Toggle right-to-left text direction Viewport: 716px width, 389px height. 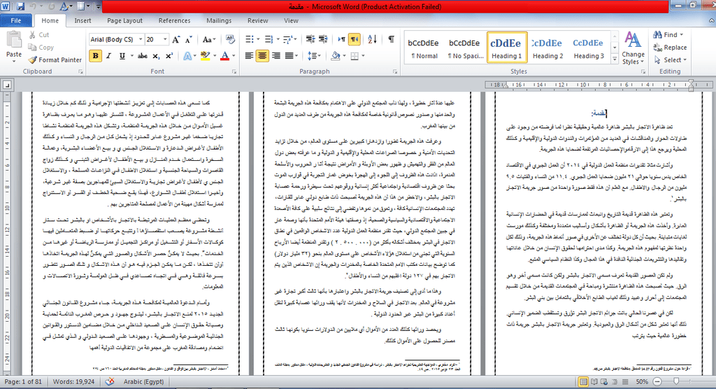355,40
